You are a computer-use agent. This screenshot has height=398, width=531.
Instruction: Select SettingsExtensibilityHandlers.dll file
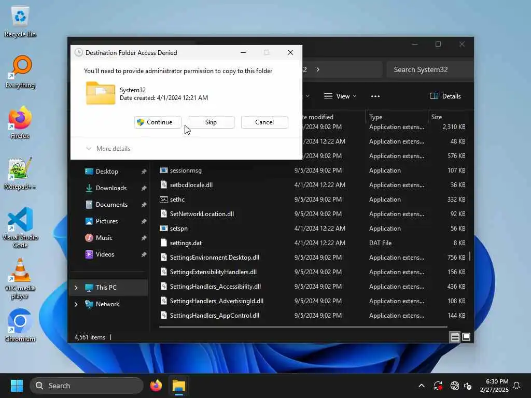click(x=213, y=273)
